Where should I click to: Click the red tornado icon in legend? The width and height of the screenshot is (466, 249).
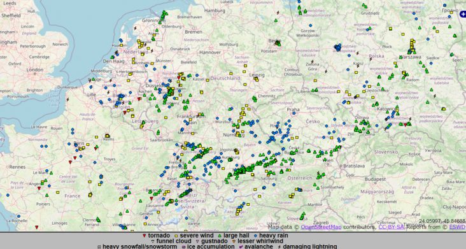tap(144, 236)
